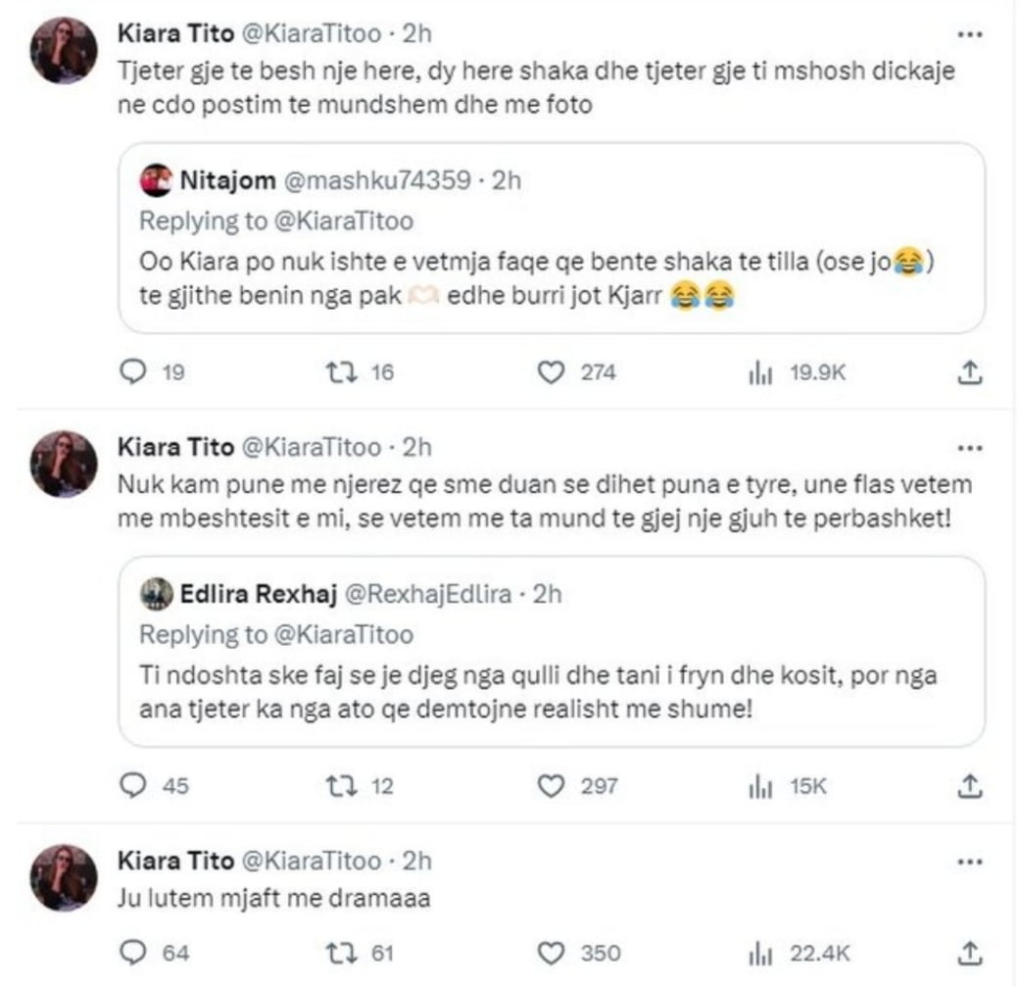Click reply icon on first tweet with 19 replies
1020x987 pixels.
pos(134,372)
